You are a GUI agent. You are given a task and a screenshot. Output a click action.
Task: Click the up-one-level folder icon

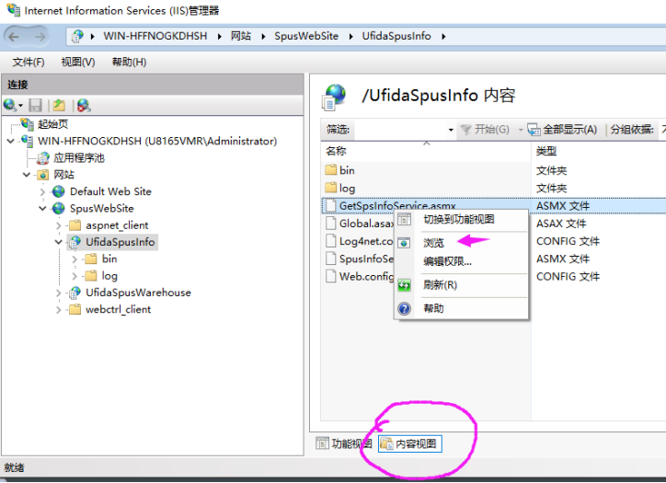click(59, 106)
